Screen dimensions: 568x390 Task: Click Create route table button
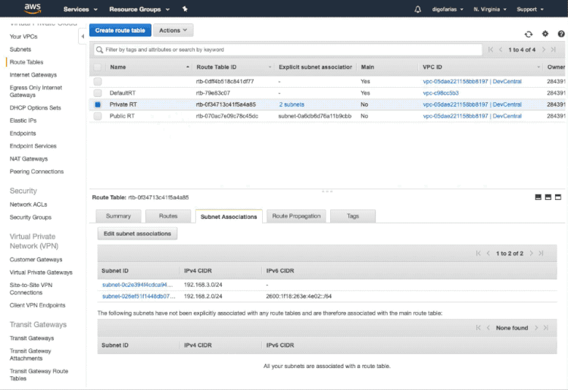(x=120, y=30)
